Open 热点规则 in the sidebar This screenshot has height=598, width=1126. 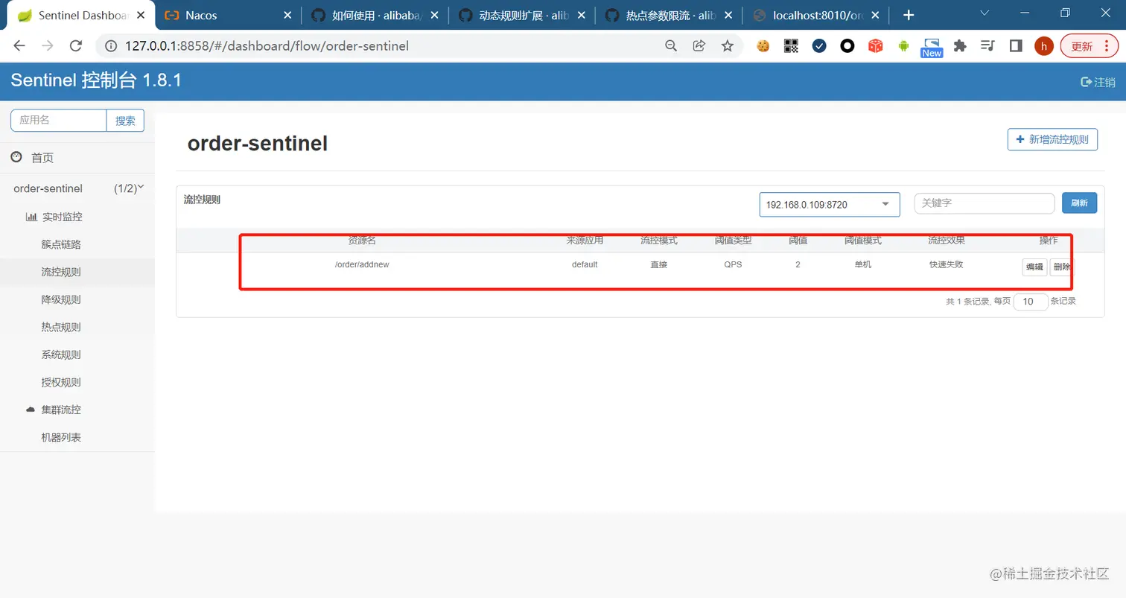(x=61, y=327)
